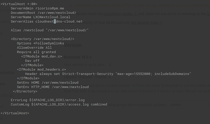Click the SetEnv HTTP_HOME line

coord(53,87)
